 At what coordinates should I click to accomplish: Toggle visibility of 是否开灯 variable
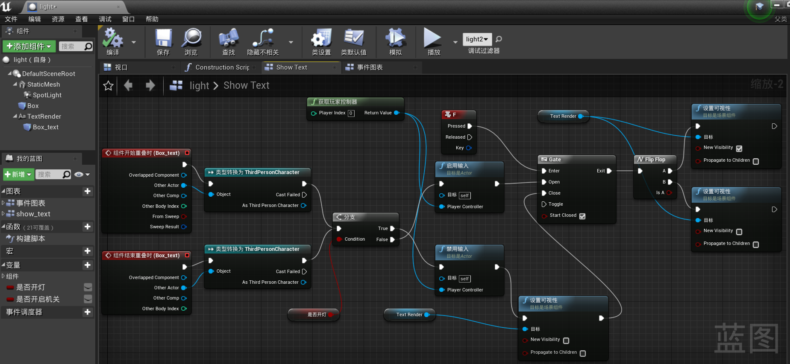tap(88, 287)
